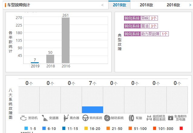Click the 2018 bar showing 50

click(x=50, y=59)
